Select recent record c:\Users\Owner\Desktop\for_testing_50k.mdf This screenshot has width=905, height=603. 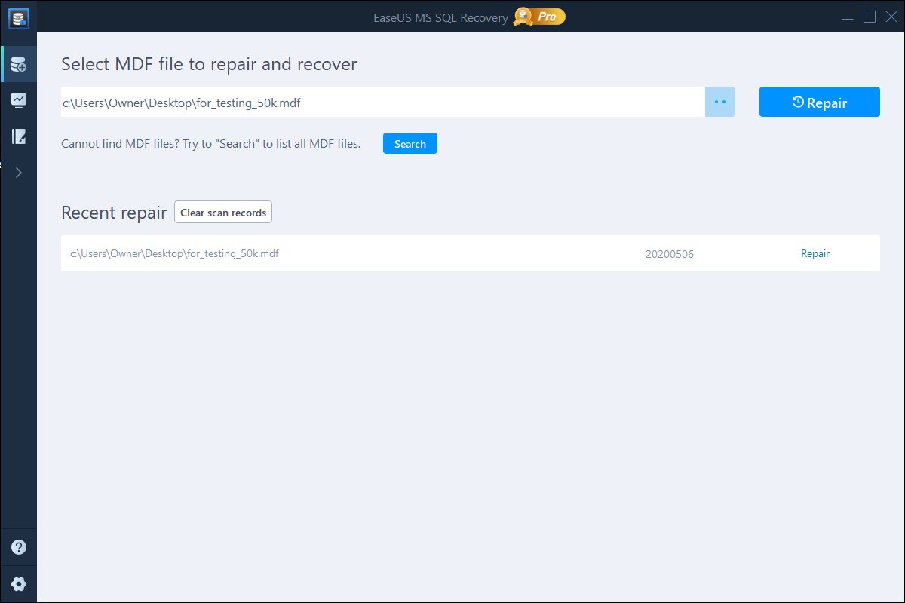coord(471,253)
